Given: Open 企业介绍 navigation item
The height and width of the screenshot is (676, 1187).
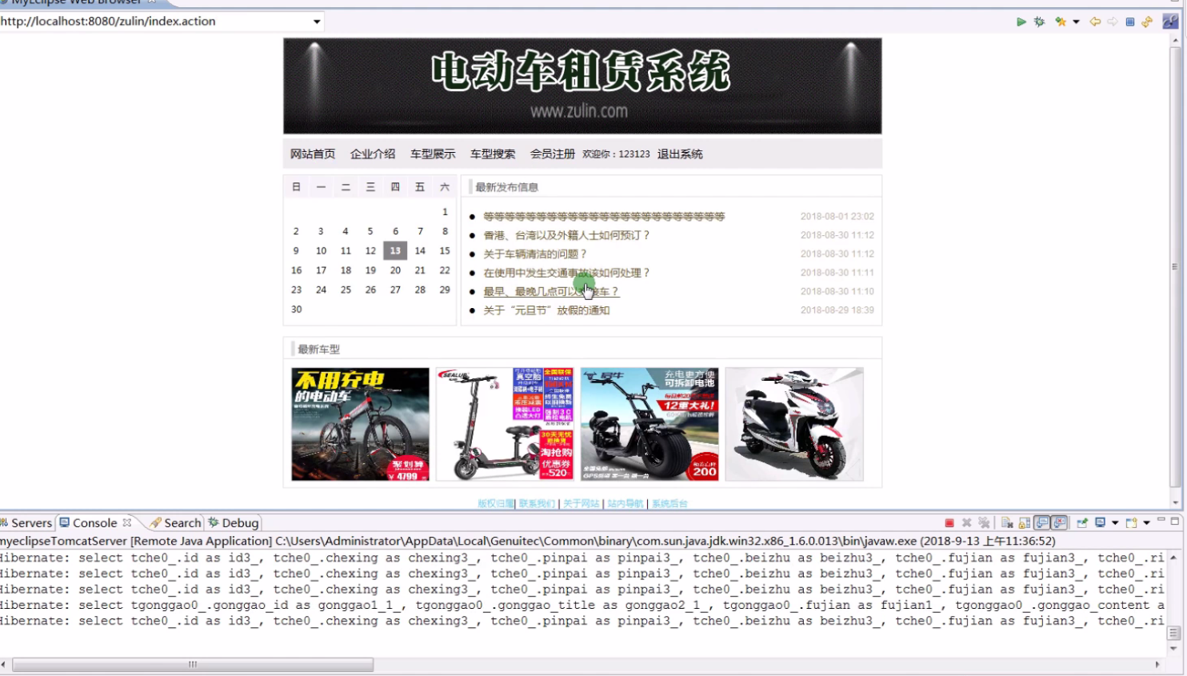Looking at the screenshot, I should click(x=373, y=154).
